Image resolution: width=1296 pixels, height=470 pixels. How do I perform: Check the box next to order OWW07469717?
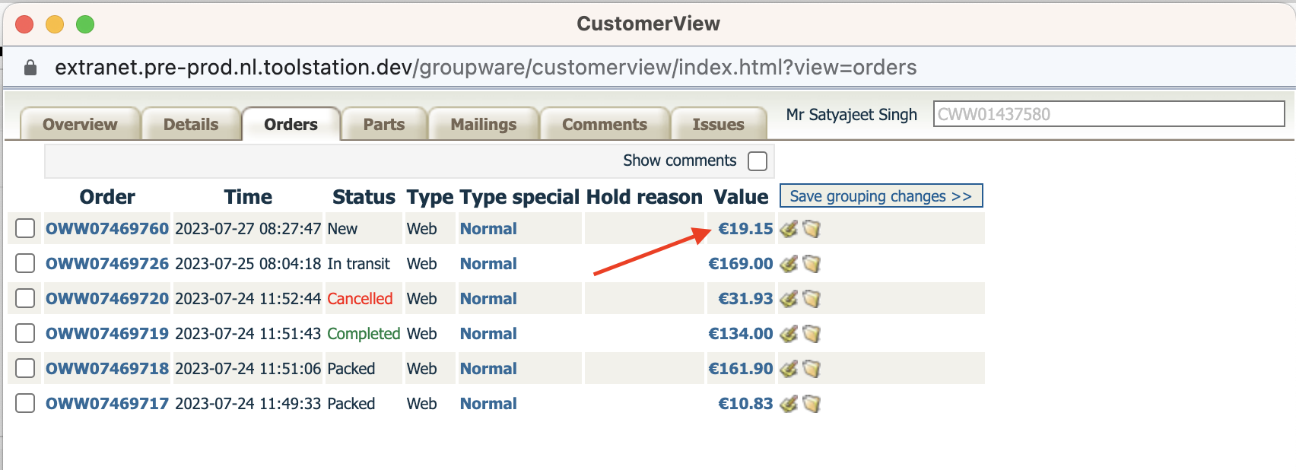[x=25, y=404]
